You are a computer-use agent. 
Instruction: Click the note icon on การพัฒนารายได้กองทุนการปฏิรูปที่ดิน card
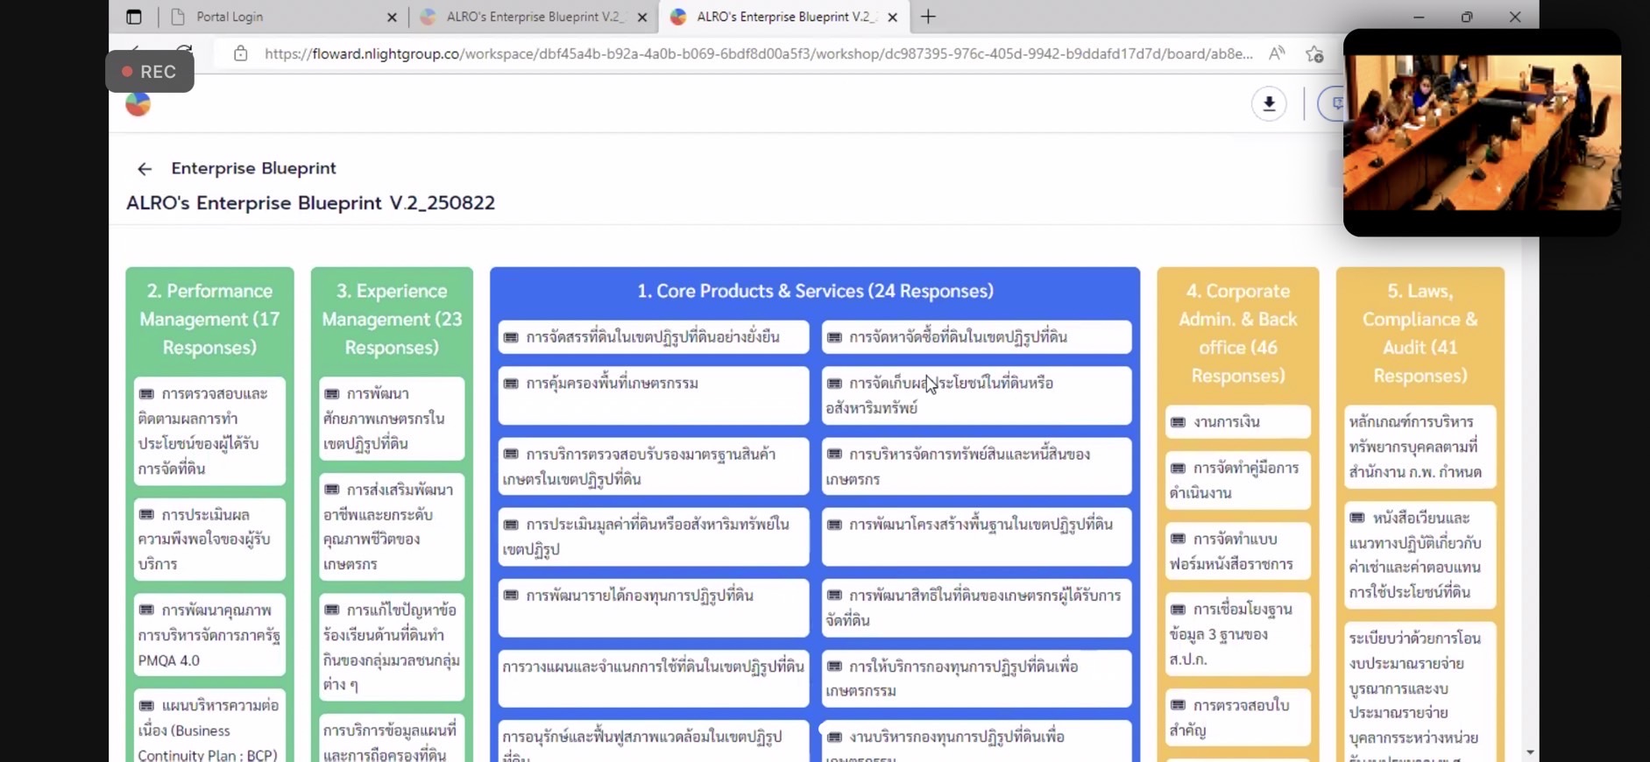point(511,596)
